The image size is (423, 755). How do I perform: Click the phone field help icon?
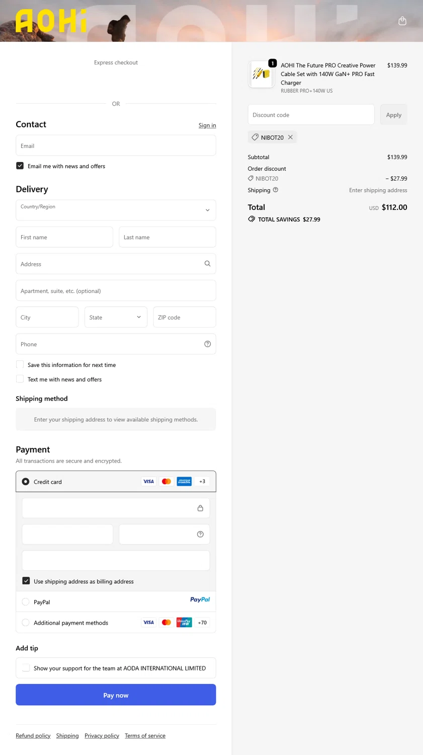point(207,344)
